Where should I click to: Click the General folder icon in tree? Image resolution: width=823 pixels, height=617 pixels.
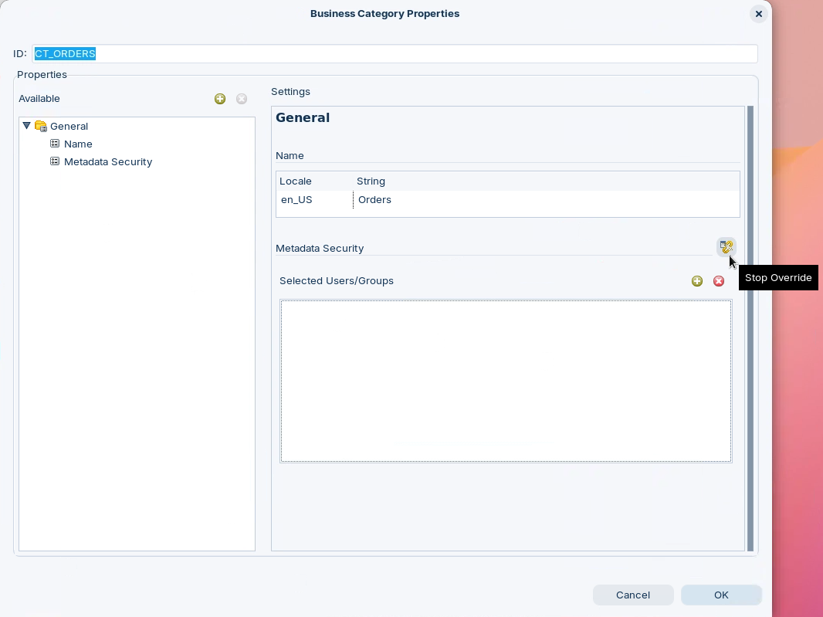click(41, 127)
